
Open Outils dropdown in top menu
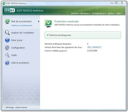pyautogui.click(x=111, y=13)
